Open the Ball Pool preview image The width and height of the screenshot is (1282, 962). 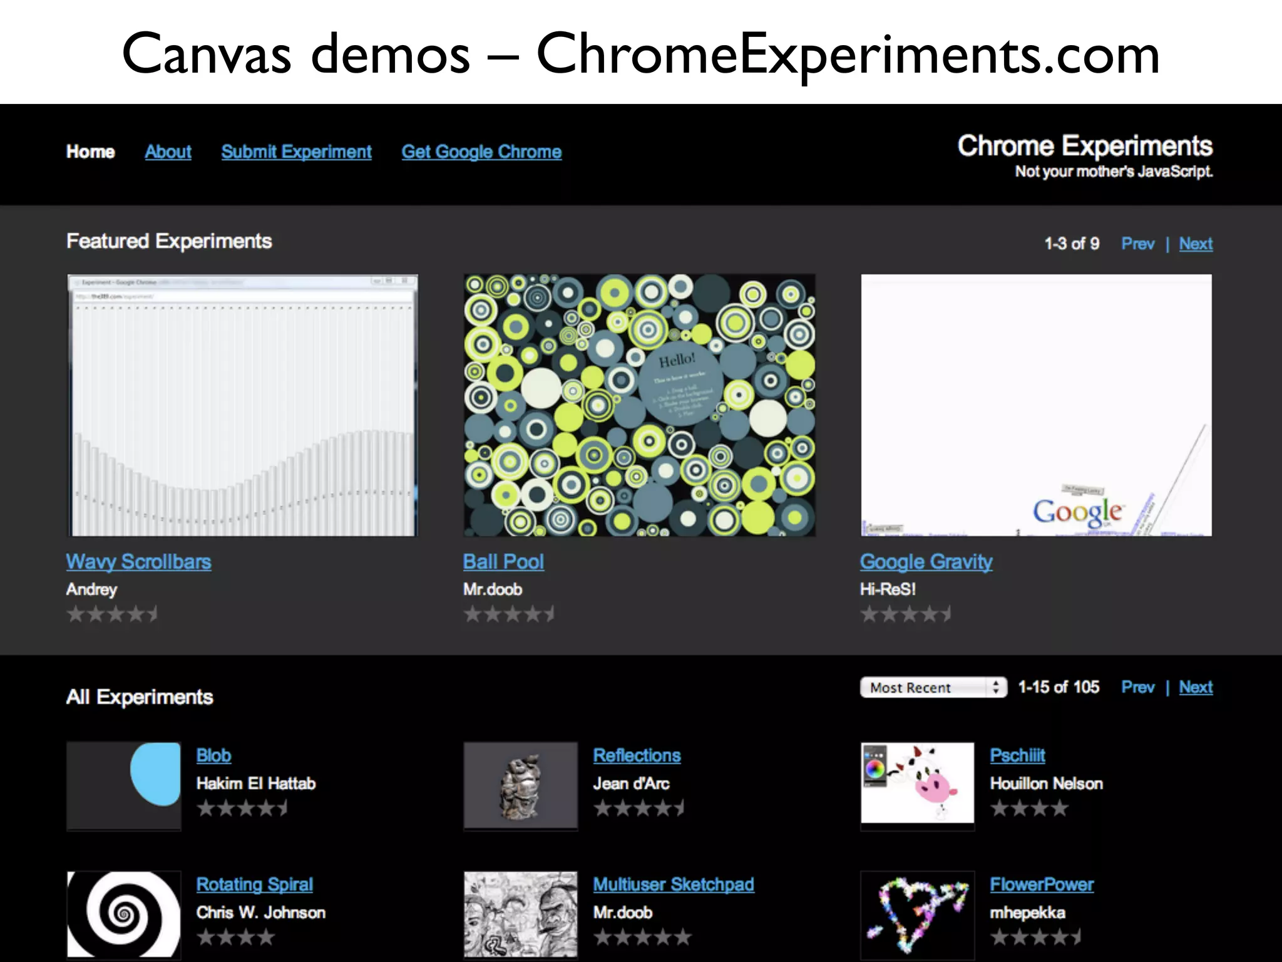(x=639, y=405)
